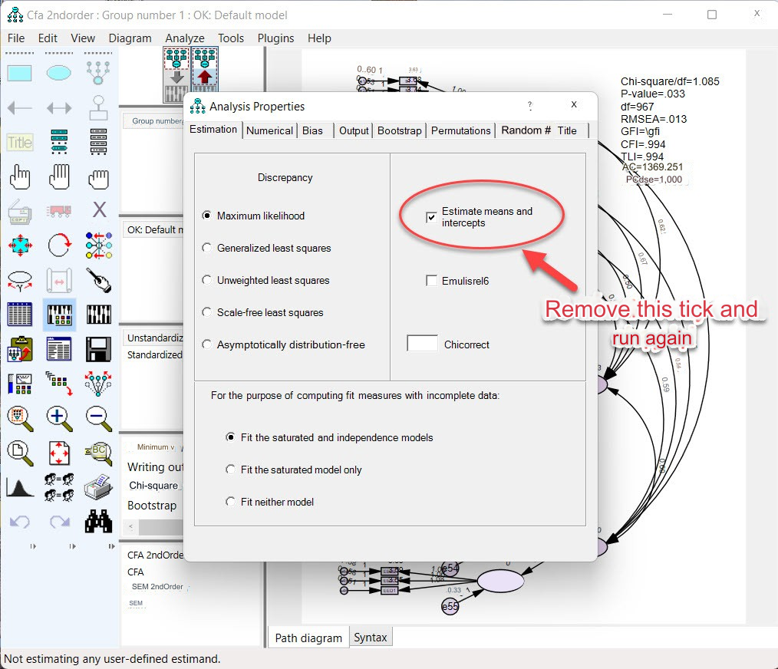Viewport: 778px width, 669px height.
Task: Uncheck Estimate means and intercepts
Action: coord(431,218)
